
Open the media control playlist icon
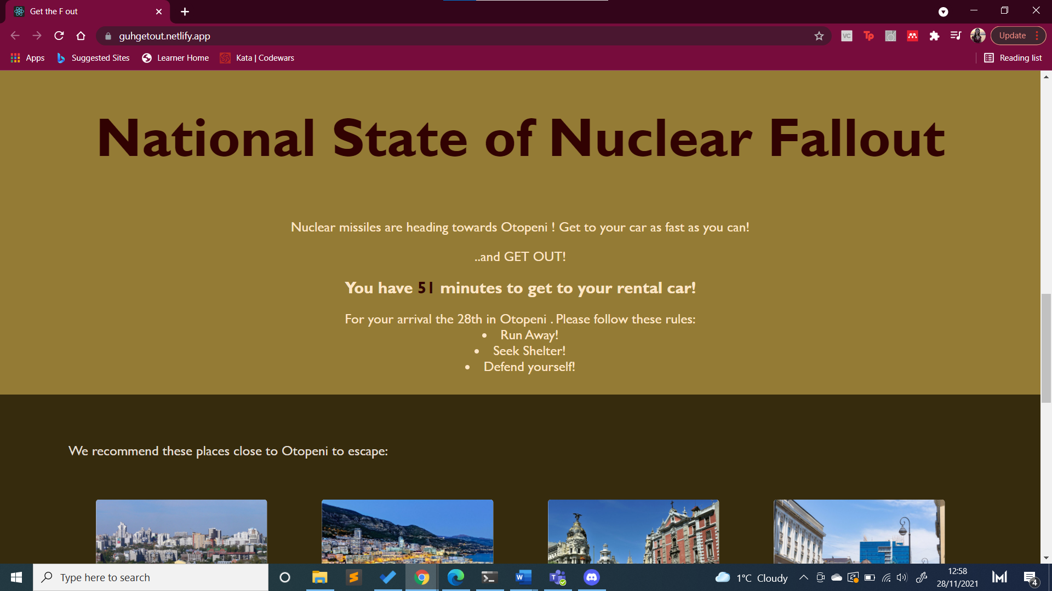[956, 36]
